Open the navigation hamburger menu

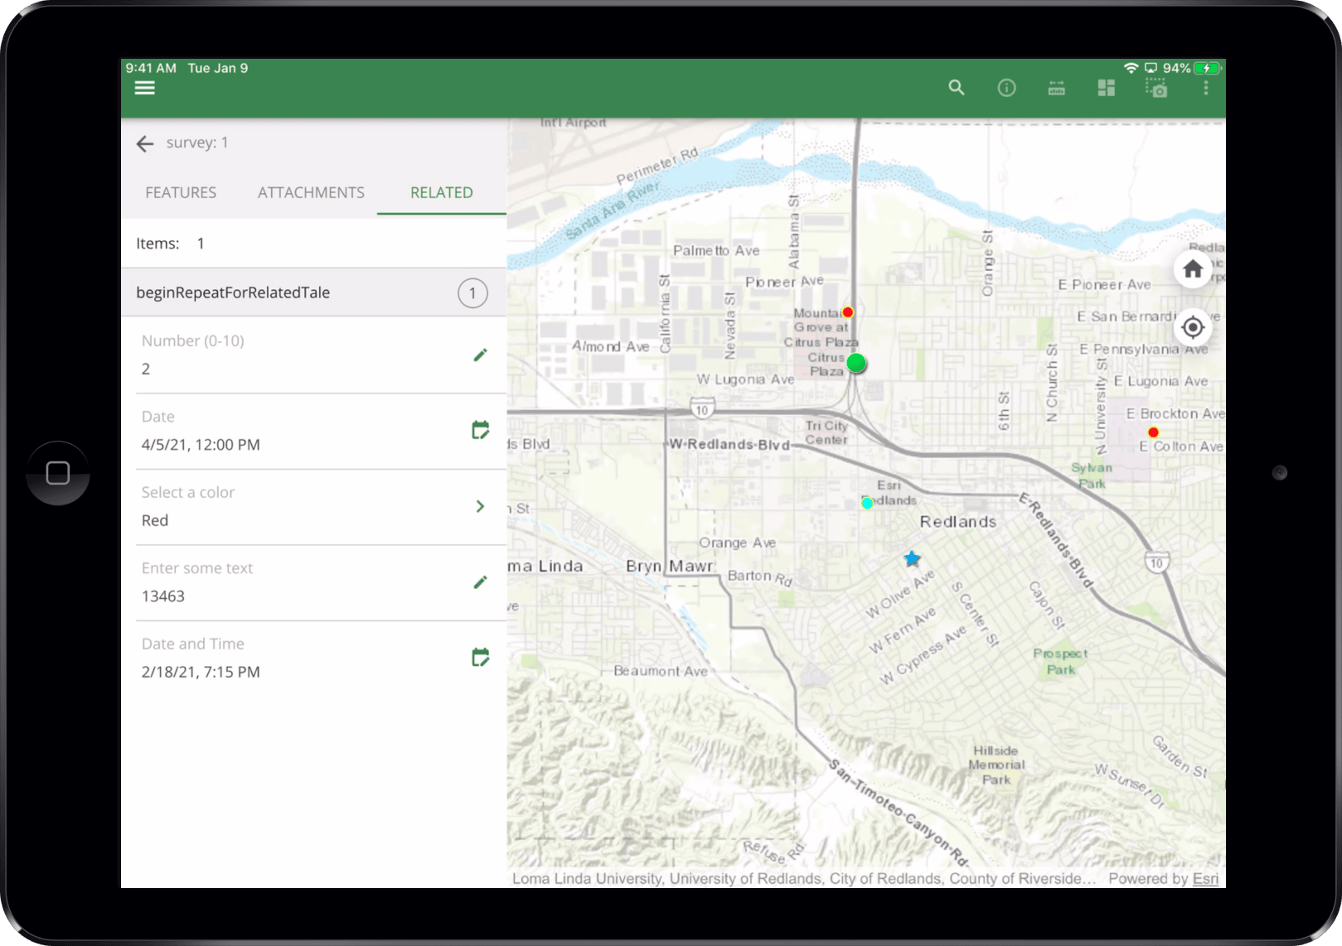coord(145,87)
